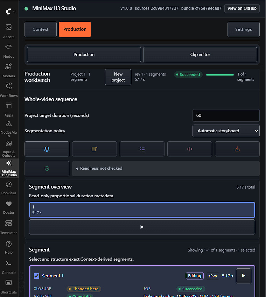Expand the chevron next to the app logo
The image size is (266, 297).
pyautogui.click(x=14, y=12)
